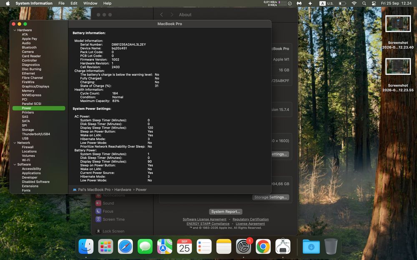The width and height of the screenshot is (417, 260).
Task: Open Spotlight search in menu bar
Action: tap(364, 3)
